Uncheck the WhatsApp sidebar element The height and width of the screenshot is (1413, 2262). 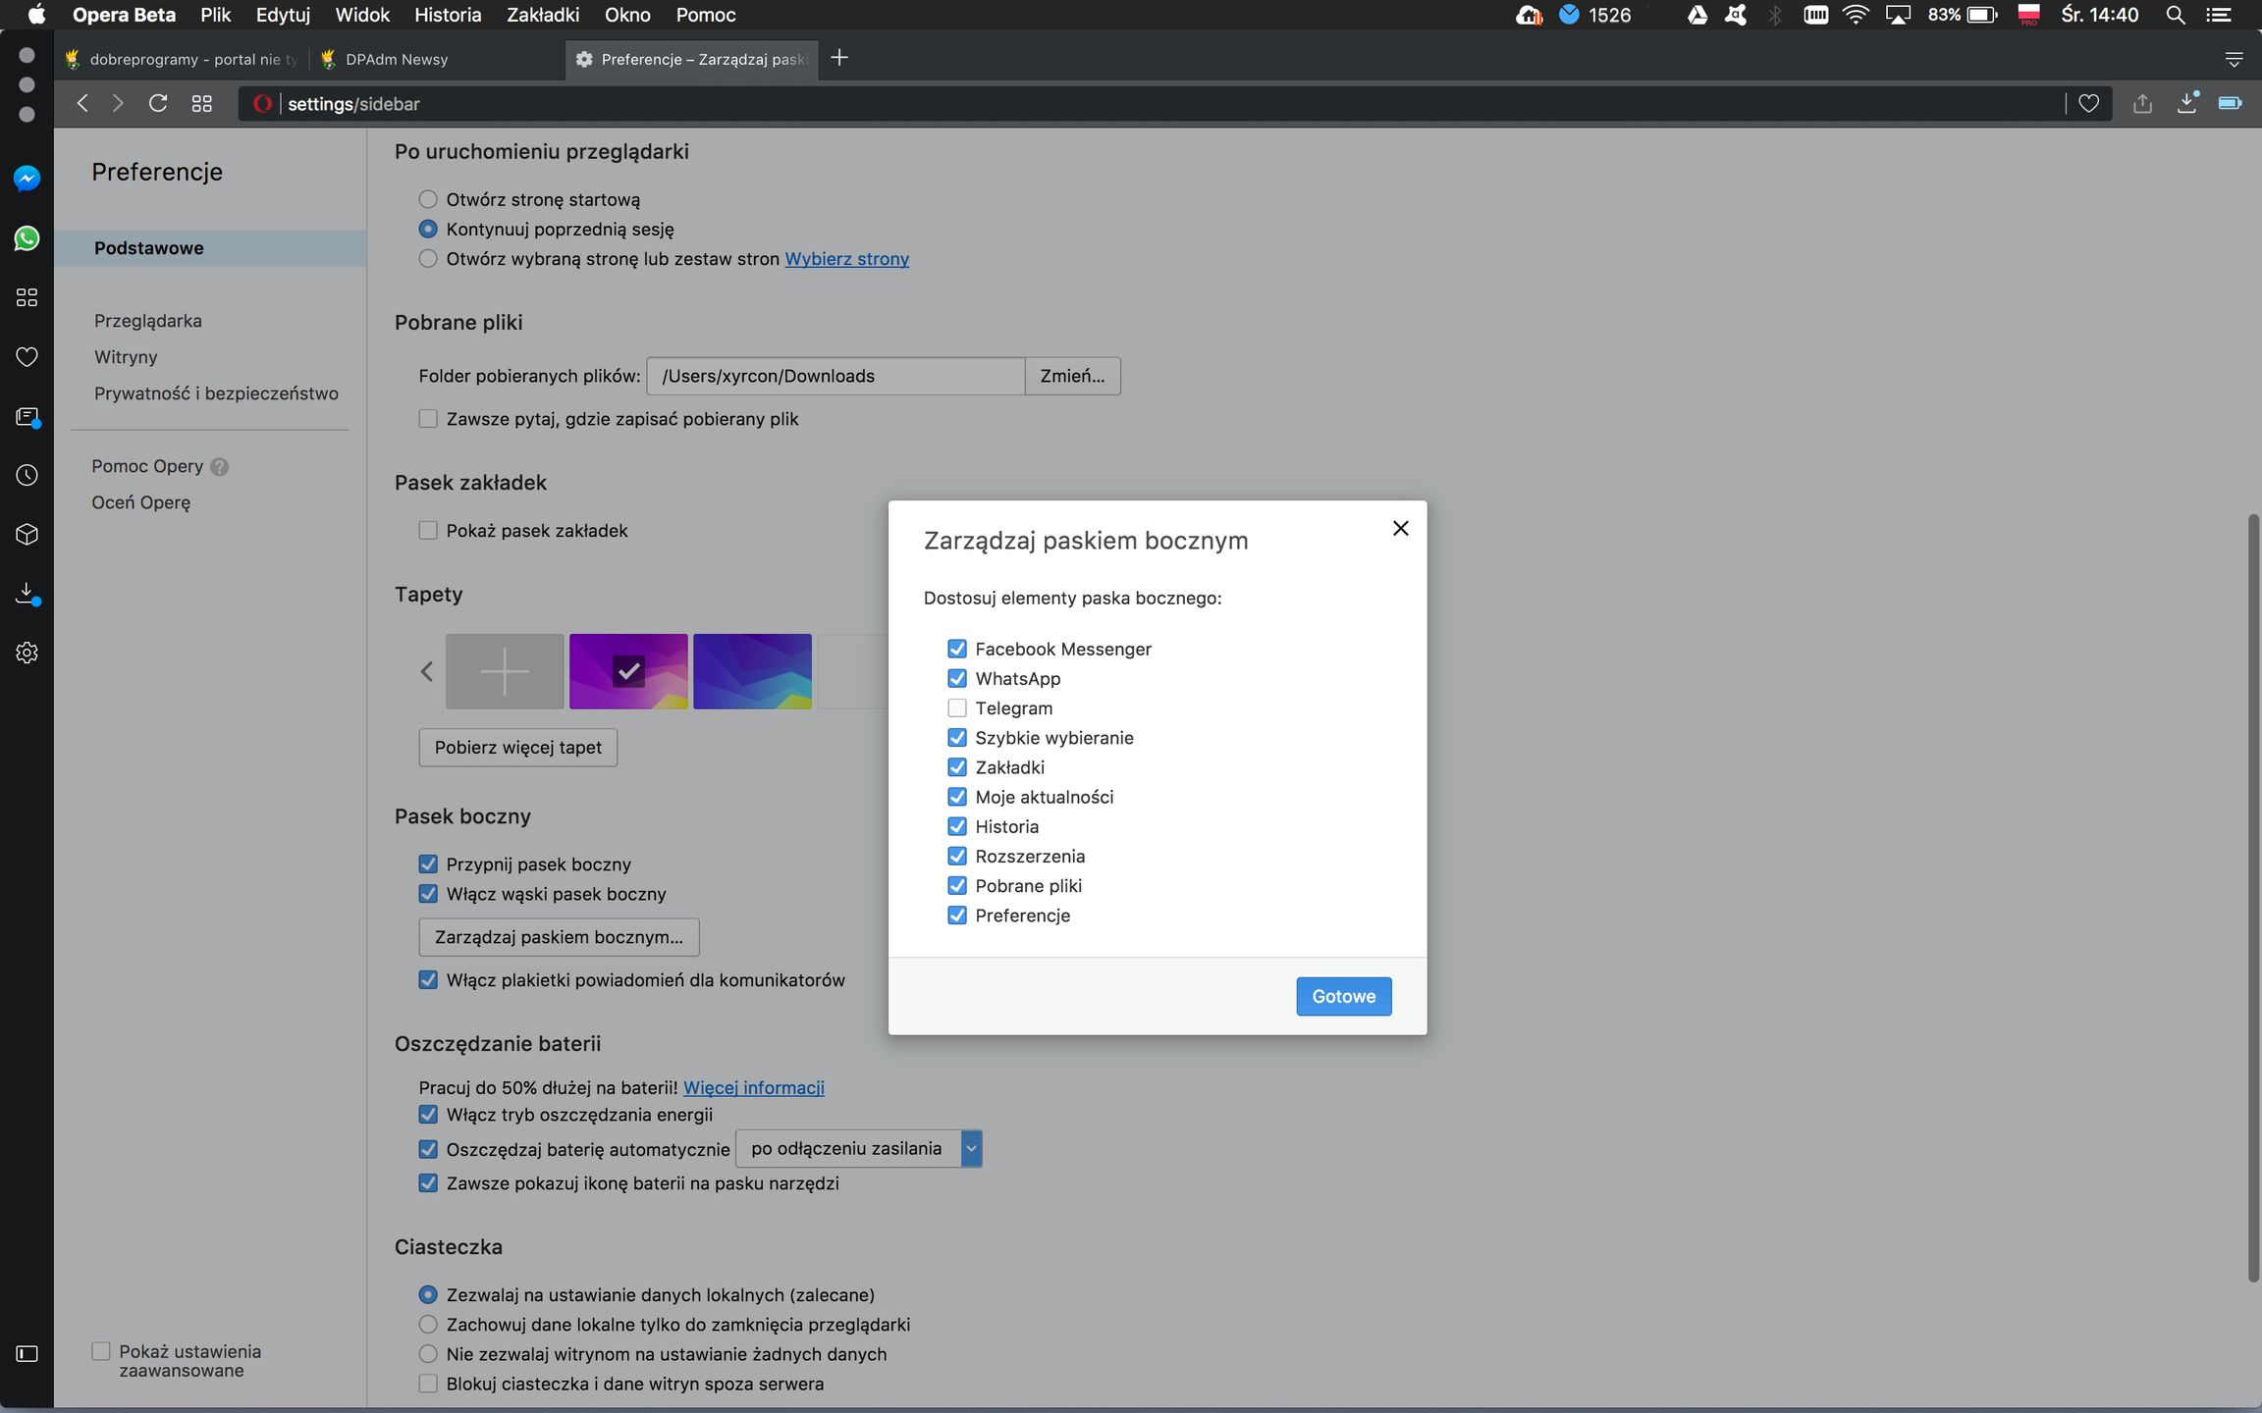957,679
